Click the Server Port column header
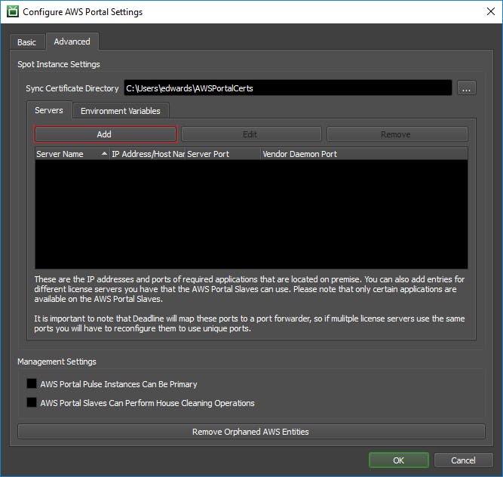The height and width of the screenshot is (477, 503). [223, 154]
